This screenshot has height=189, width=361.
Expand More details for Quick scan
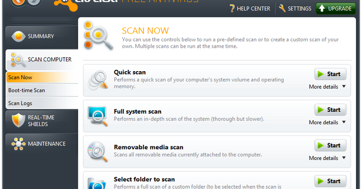(327, 87)
